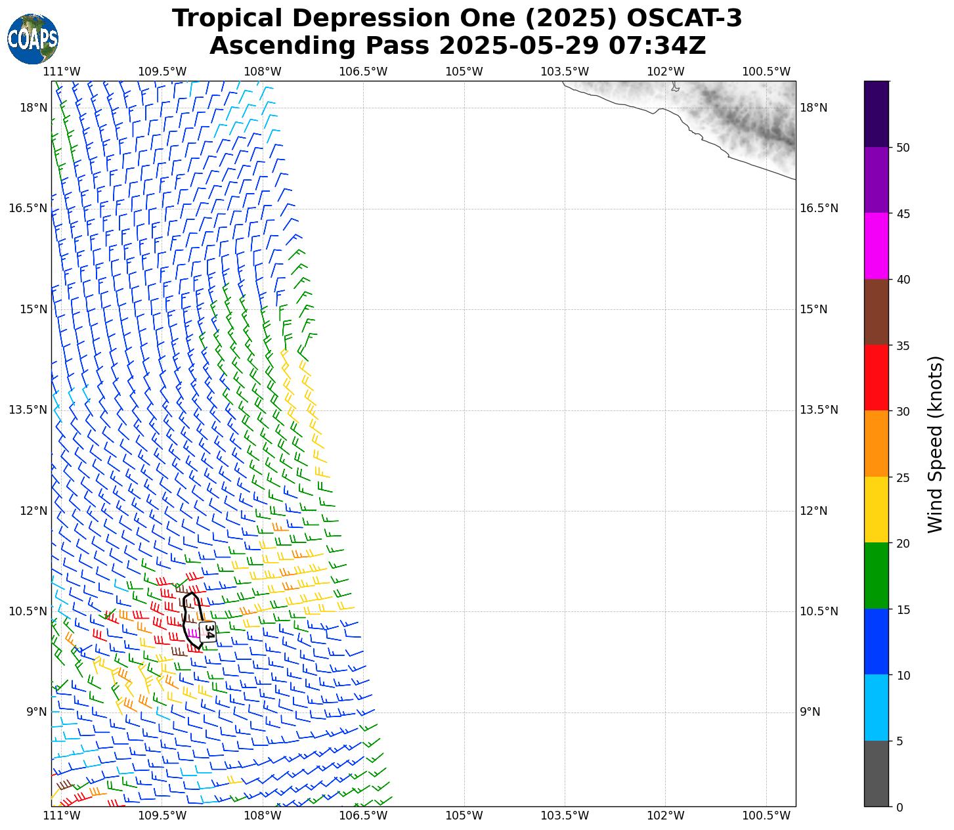Click the Tropical Depression One title text
This screenshot has width=954, height=830.
click(x=457, y=18)
